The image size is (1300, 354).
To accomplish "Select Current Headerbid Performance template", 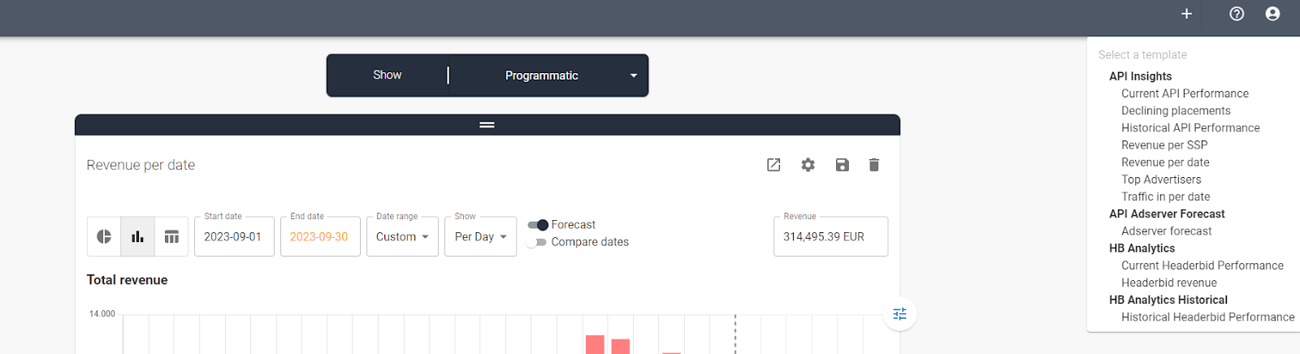I will tap(1202, 265).
